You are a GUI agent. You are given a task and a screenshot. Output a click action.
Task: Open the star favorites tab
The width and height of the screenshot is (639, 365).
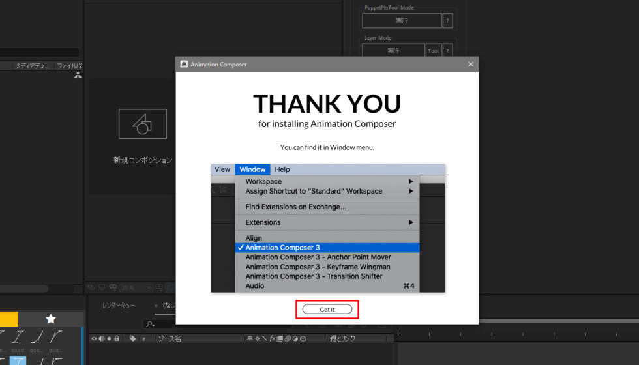51,319
